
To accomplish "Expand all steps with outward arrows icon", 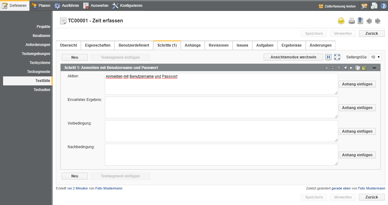I will point(337,57).
